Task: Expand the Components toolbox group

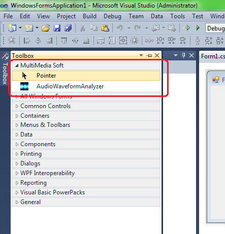Action: (86, 144)
